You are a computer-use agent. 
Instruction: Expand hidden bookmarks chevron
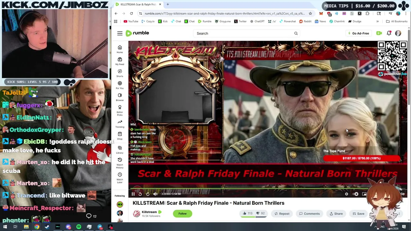point(377,21)
